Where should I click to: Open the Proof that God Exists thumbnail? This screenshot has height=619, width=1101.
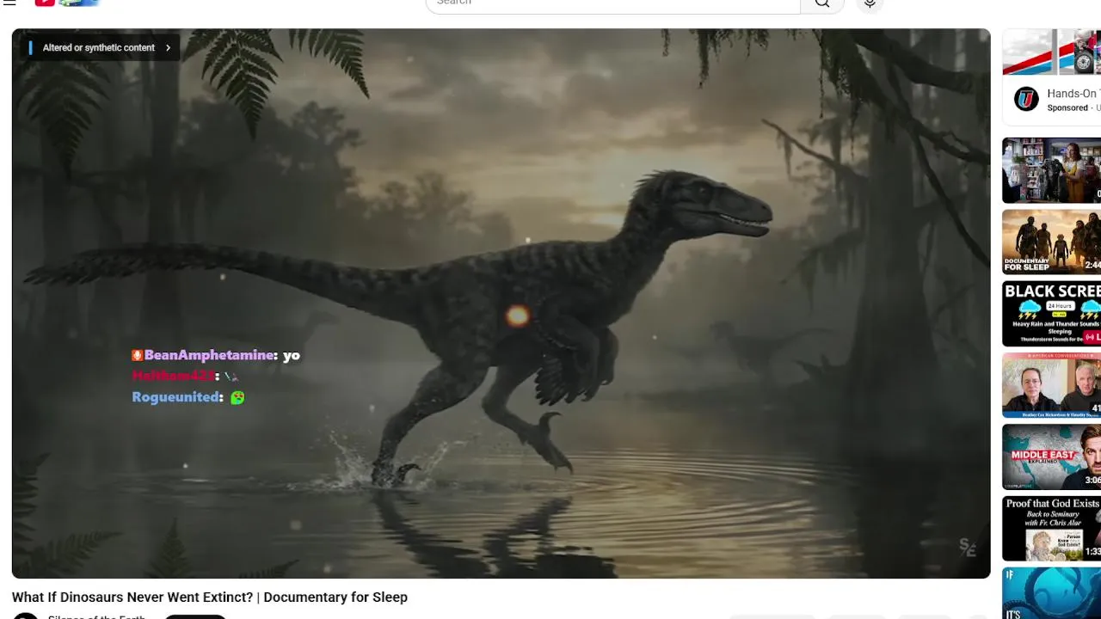(x=1051, y=528)
